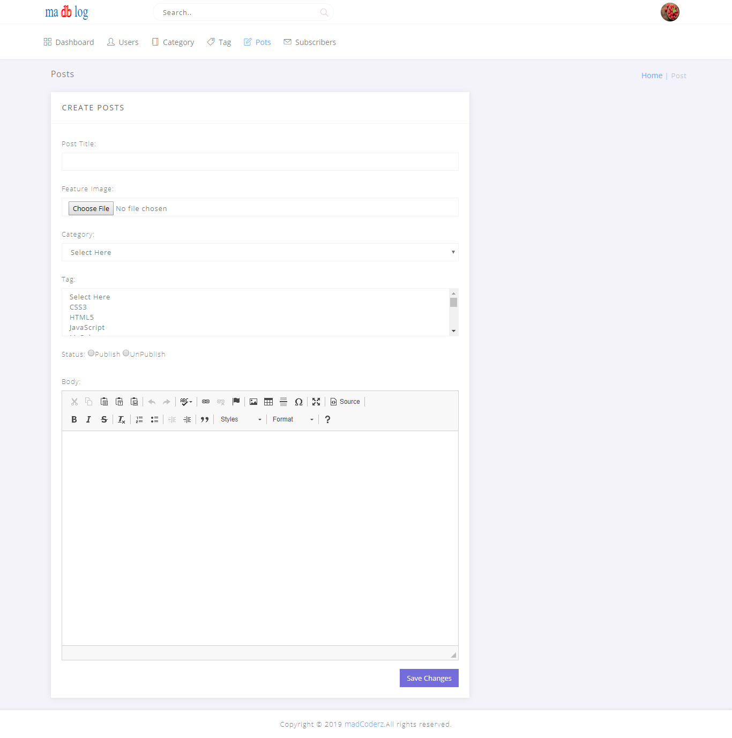Choose JavaScript in the Tag list
The image size is (732, 738).
tap(87, 328)
